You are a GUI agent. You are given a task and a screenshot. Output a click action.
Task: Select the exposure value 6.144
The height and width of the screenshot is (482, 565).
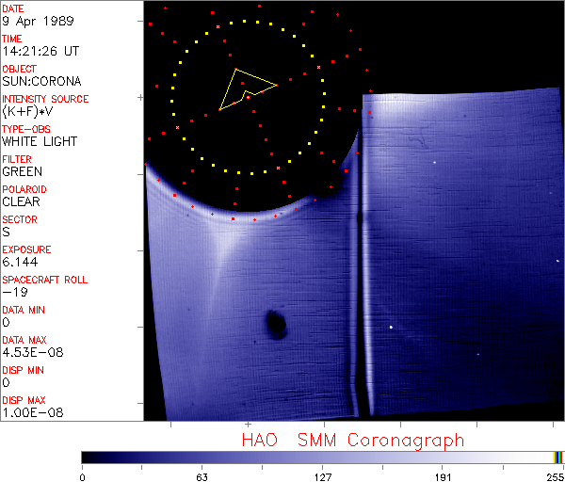20,262
